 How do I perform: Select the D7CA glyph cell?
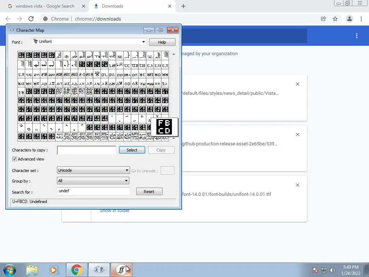tap(105, 64)
